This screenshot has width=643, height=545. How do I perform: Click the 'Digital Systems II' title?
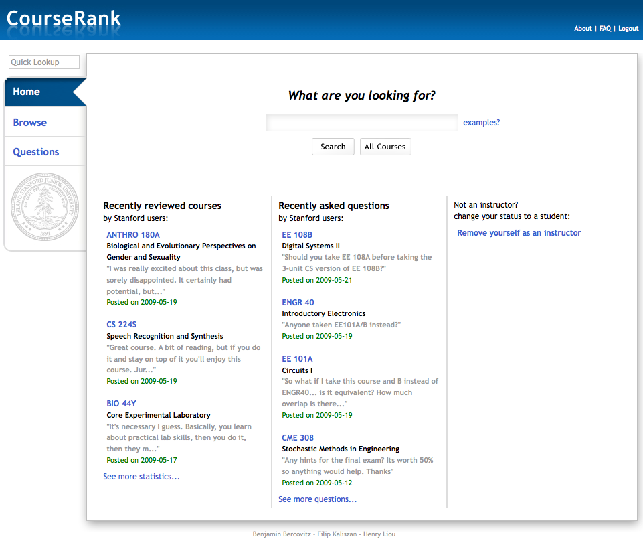point(310,246)
